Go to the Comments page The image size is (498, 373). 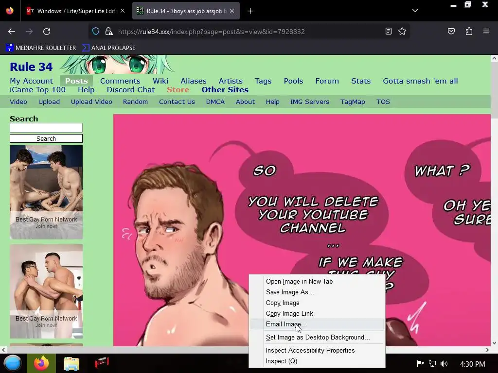120,81
